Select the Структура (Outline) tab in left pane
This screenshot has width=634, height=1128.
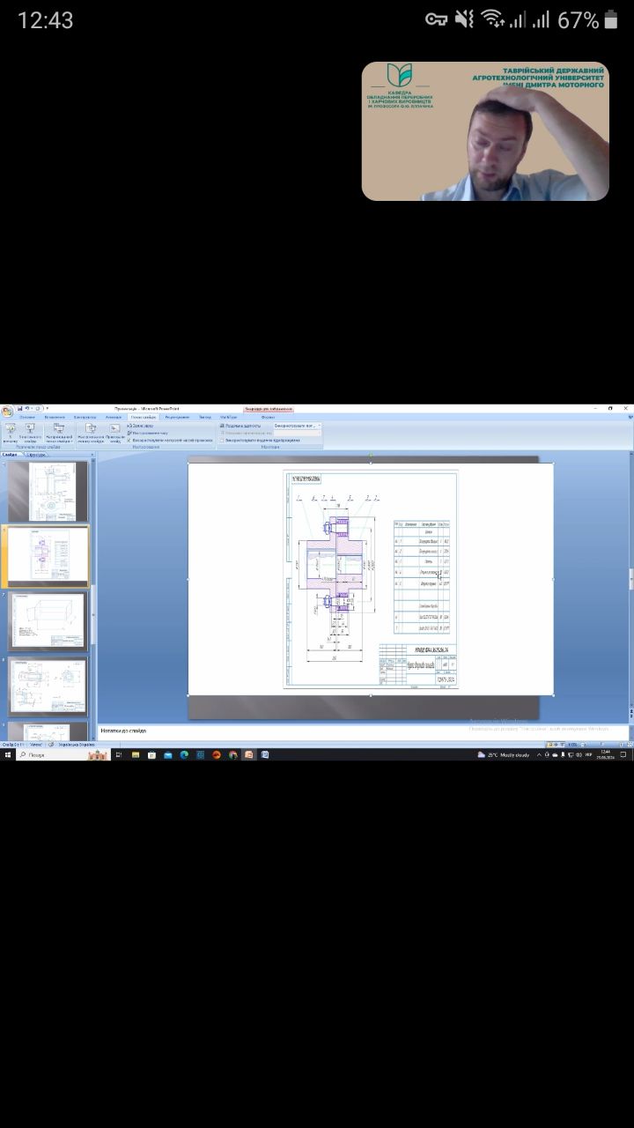point(35,455)
